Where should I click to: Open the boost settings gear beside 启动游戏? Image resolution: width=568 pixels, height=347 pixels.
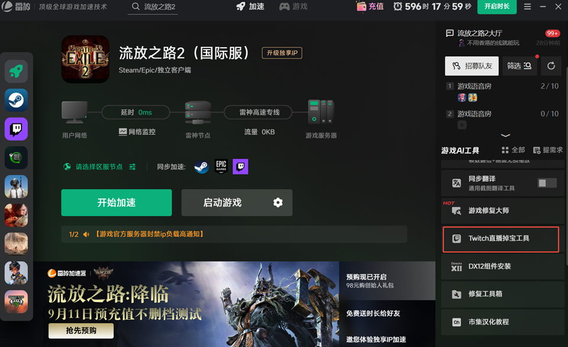(277, 202)
